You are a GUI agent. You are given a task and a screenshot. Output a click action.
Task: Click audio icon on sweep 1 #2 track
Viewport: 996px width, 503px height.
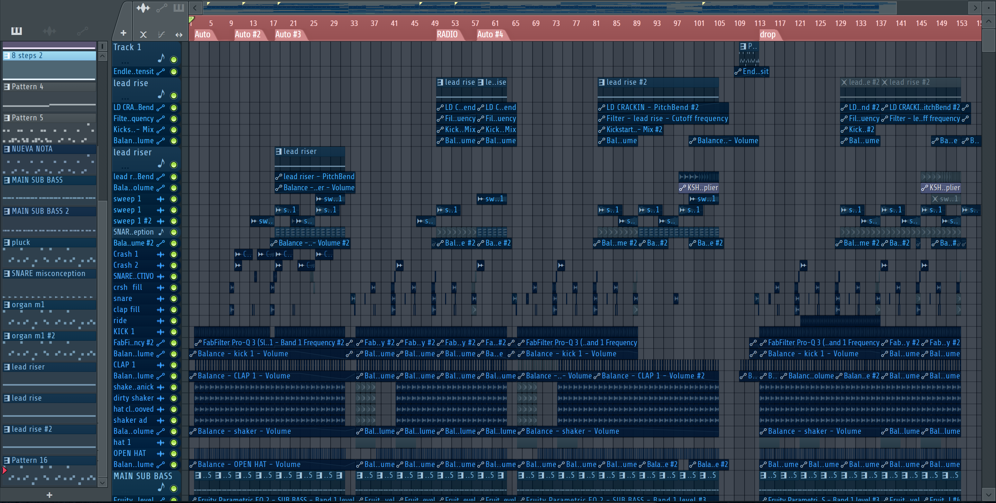(160, 221)
